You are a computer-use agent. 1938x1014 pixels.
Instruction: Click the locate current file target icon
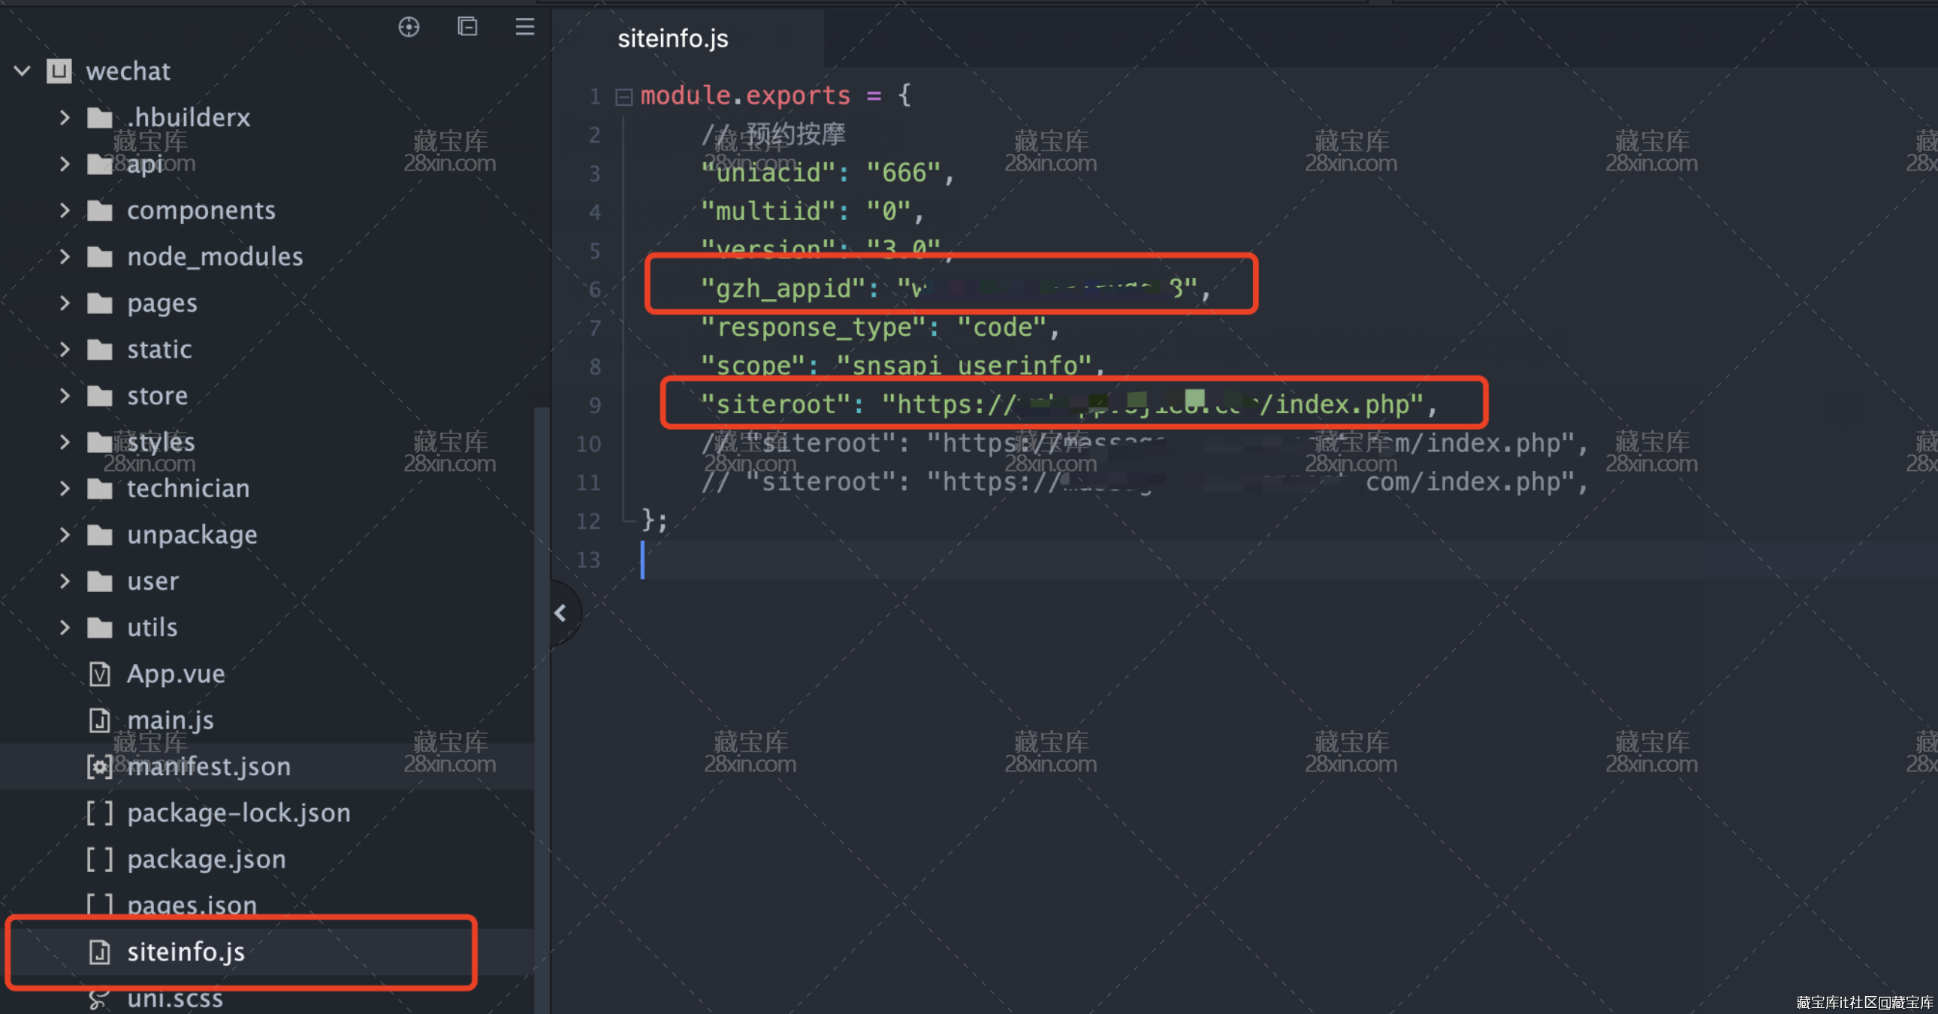[x=409, y=28]
